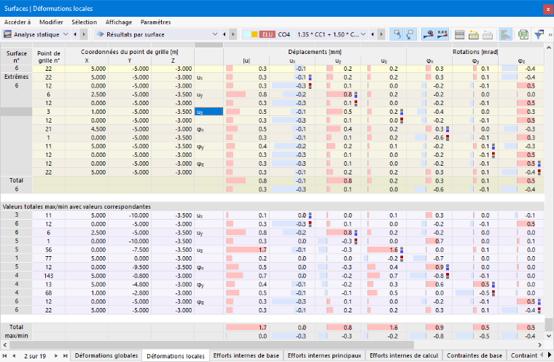Previous results table arrow beside Résultats par surface
The image size is (554, 362).
tap(225, 34)
